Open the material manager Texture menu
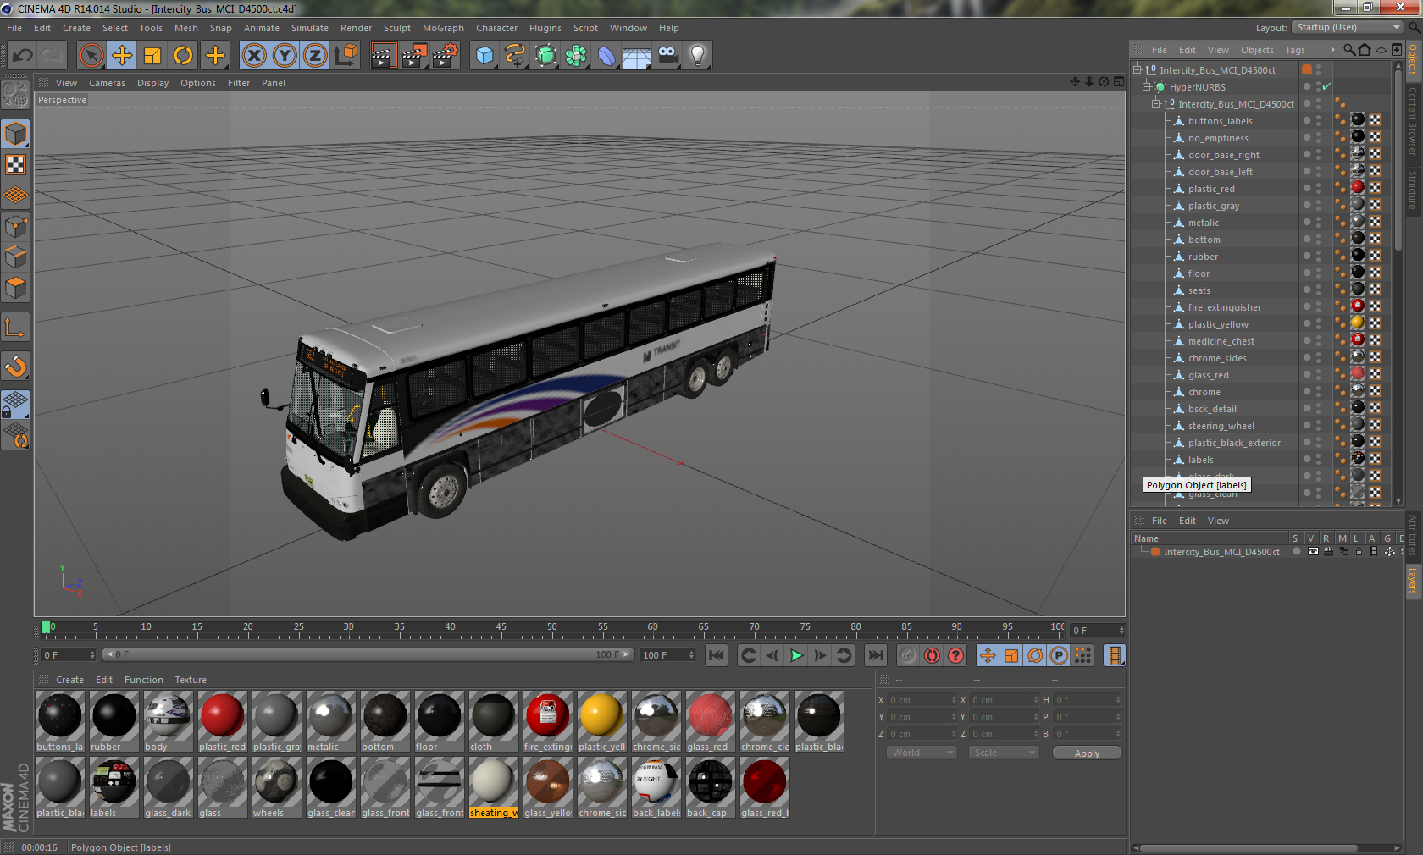 (191, 680)
